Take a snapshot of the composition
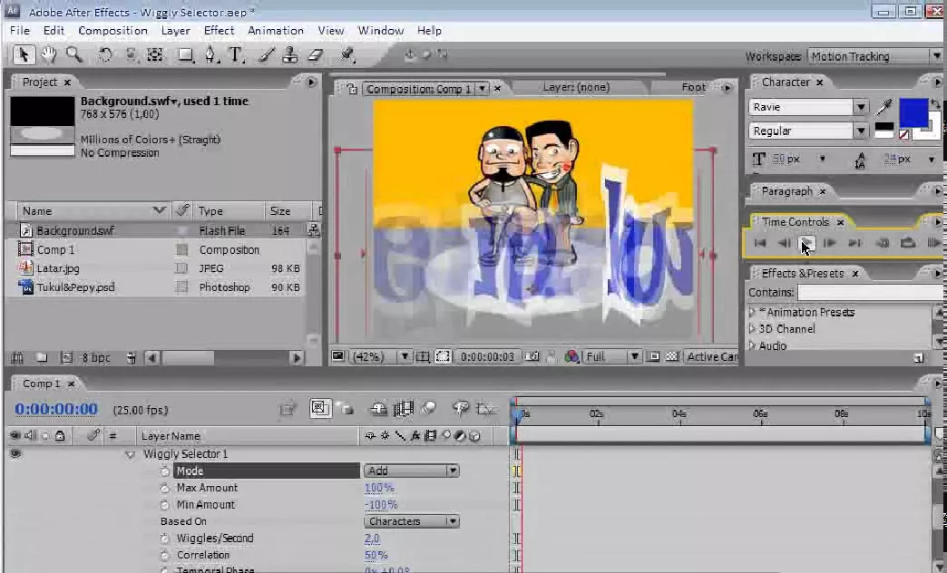 coord(532,357)
